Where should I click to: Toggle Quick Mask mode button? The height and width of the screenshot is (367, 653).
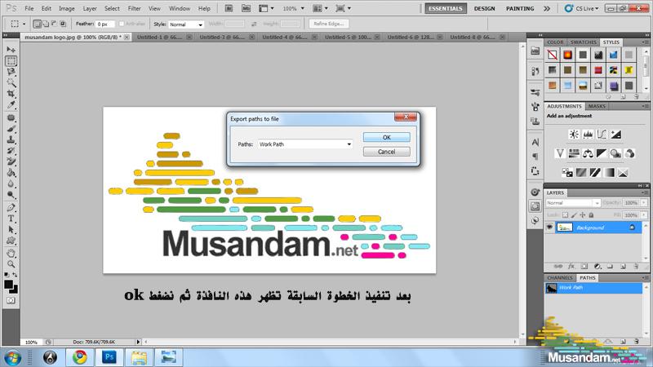[11, 300]
